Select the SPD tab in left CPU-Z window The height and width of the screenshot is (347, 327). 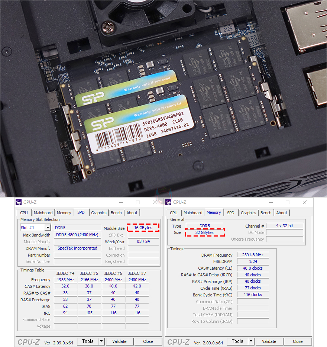81,212
